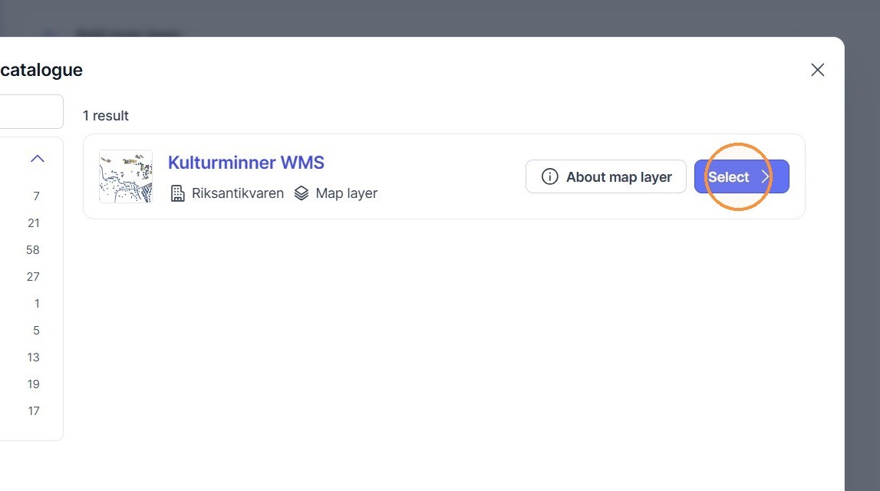Screen dimensions: 880x491
Task: Click the Map layer stack icon
Action: click(302, 193)
